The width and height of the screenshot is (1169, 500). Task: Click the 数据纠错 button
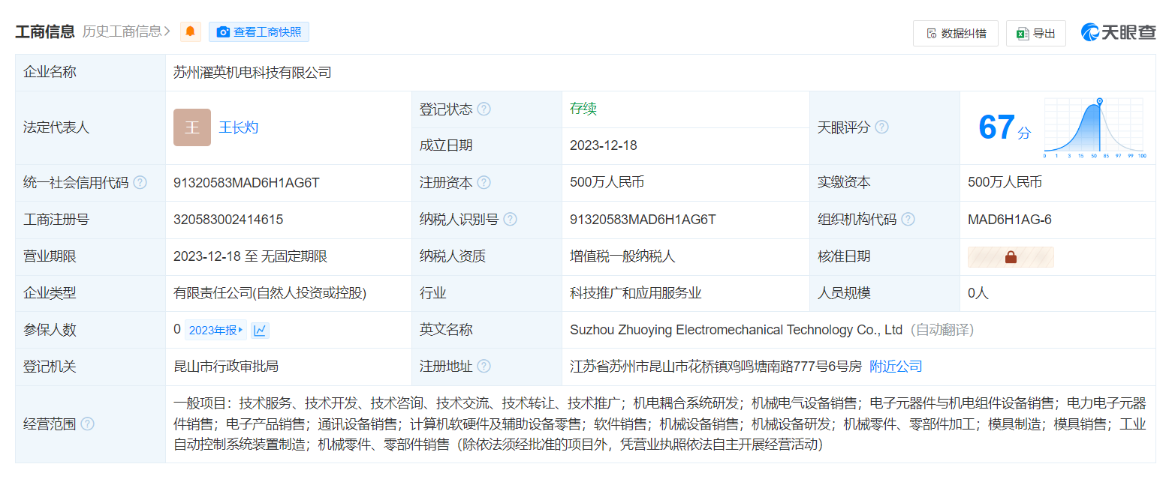click(x=956, y=33)
